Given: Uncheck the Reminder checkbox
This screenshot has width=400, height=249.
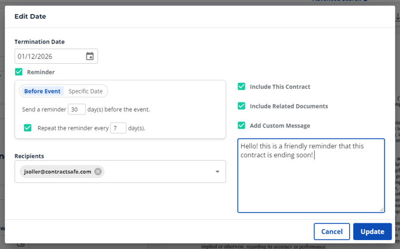Looking at the screenshot, I should pos(19,72).
